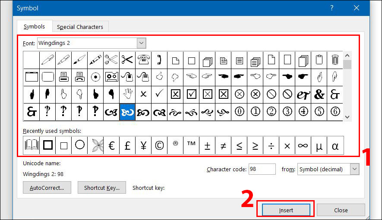Pick the circled number 3 symbol

pyautogui.click(x=287, y=111)
